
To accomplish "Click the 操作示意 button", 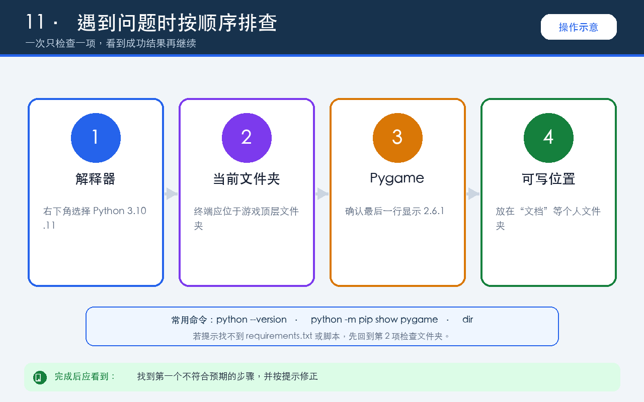I will (x=579, y=27).
